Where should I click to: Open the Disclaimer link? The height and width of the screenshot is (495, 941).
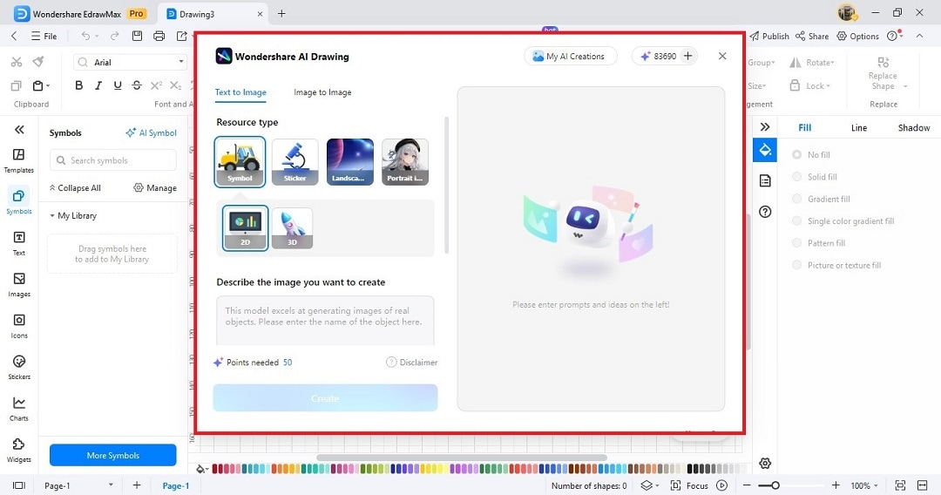pos(411,363)
